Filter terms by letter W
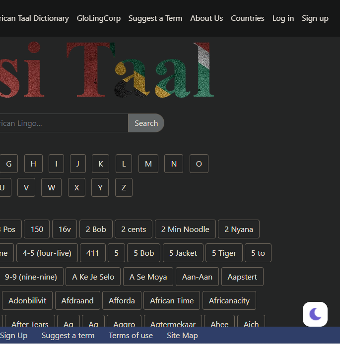 tap(52, 187)
